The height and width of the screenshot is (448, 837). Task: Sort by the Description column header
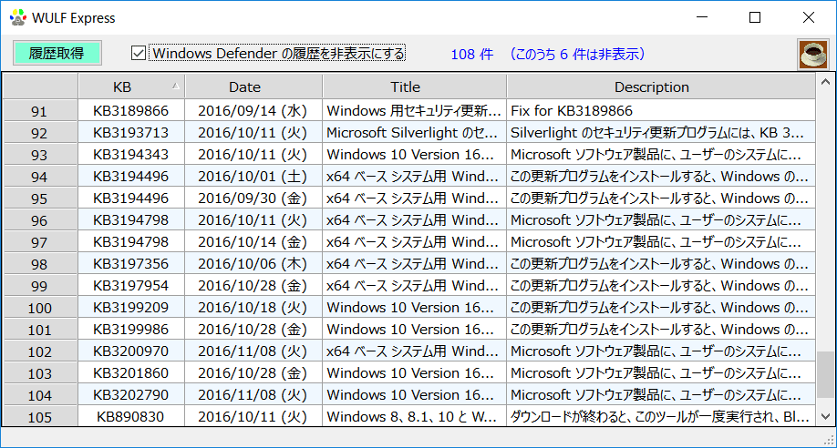pyautogui.click(x=661, y=87)
